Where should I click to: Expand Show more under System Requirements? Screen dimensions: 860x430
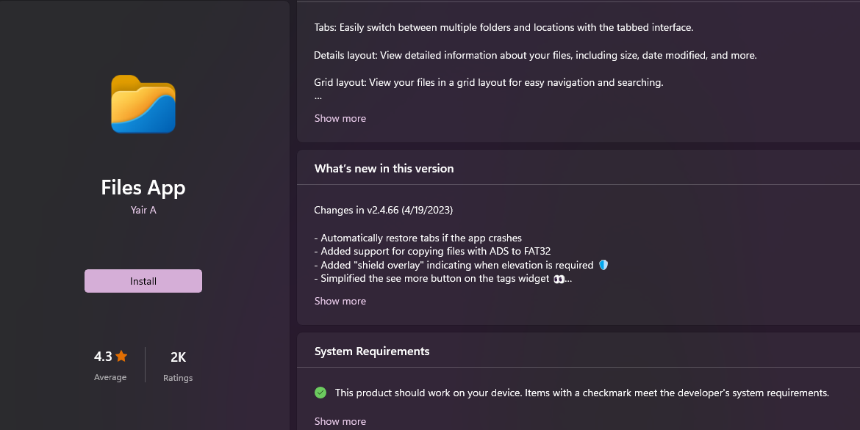tap(340, 421)
